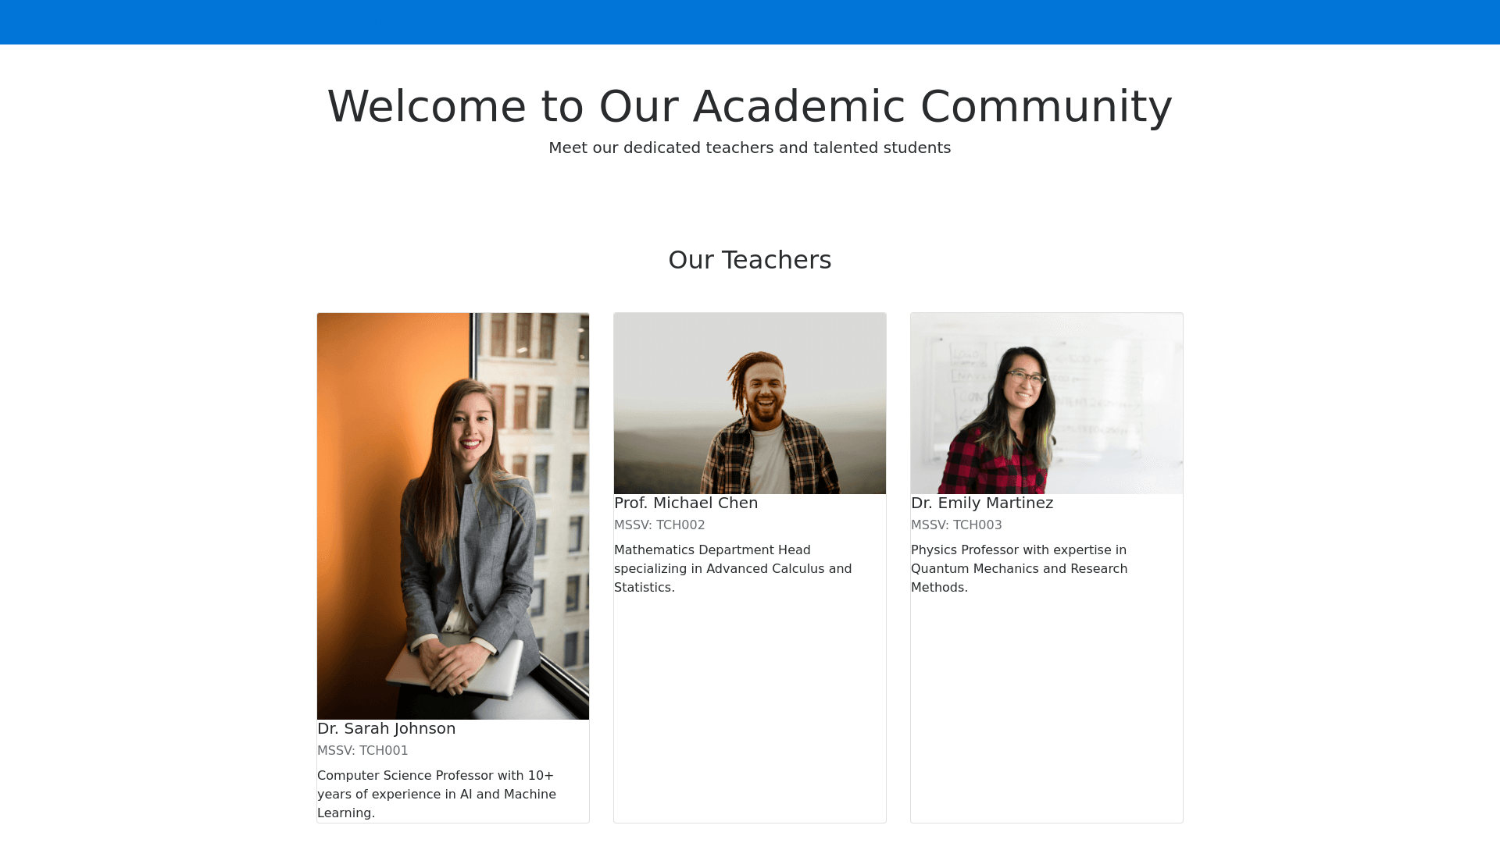1500x843 pixels.
Task: Click Dr. Sarah Johnson's portrait photo
Action: tap(453, 468)
